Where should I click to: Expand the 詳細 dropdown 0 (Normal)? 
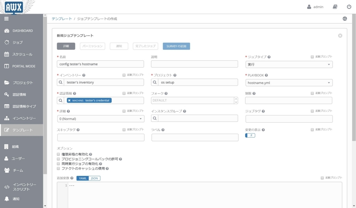[x=101, y=119]
